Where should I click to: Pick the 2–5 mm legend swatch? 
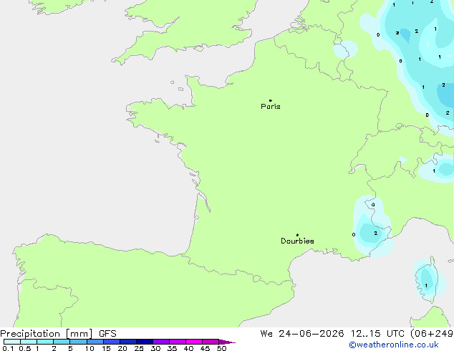tap(62, 342)
